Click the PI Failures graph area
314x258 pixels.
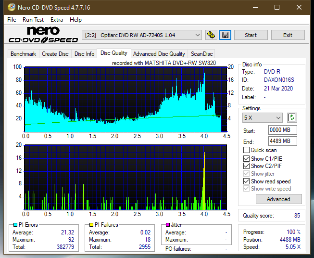(x=126, y=178)
